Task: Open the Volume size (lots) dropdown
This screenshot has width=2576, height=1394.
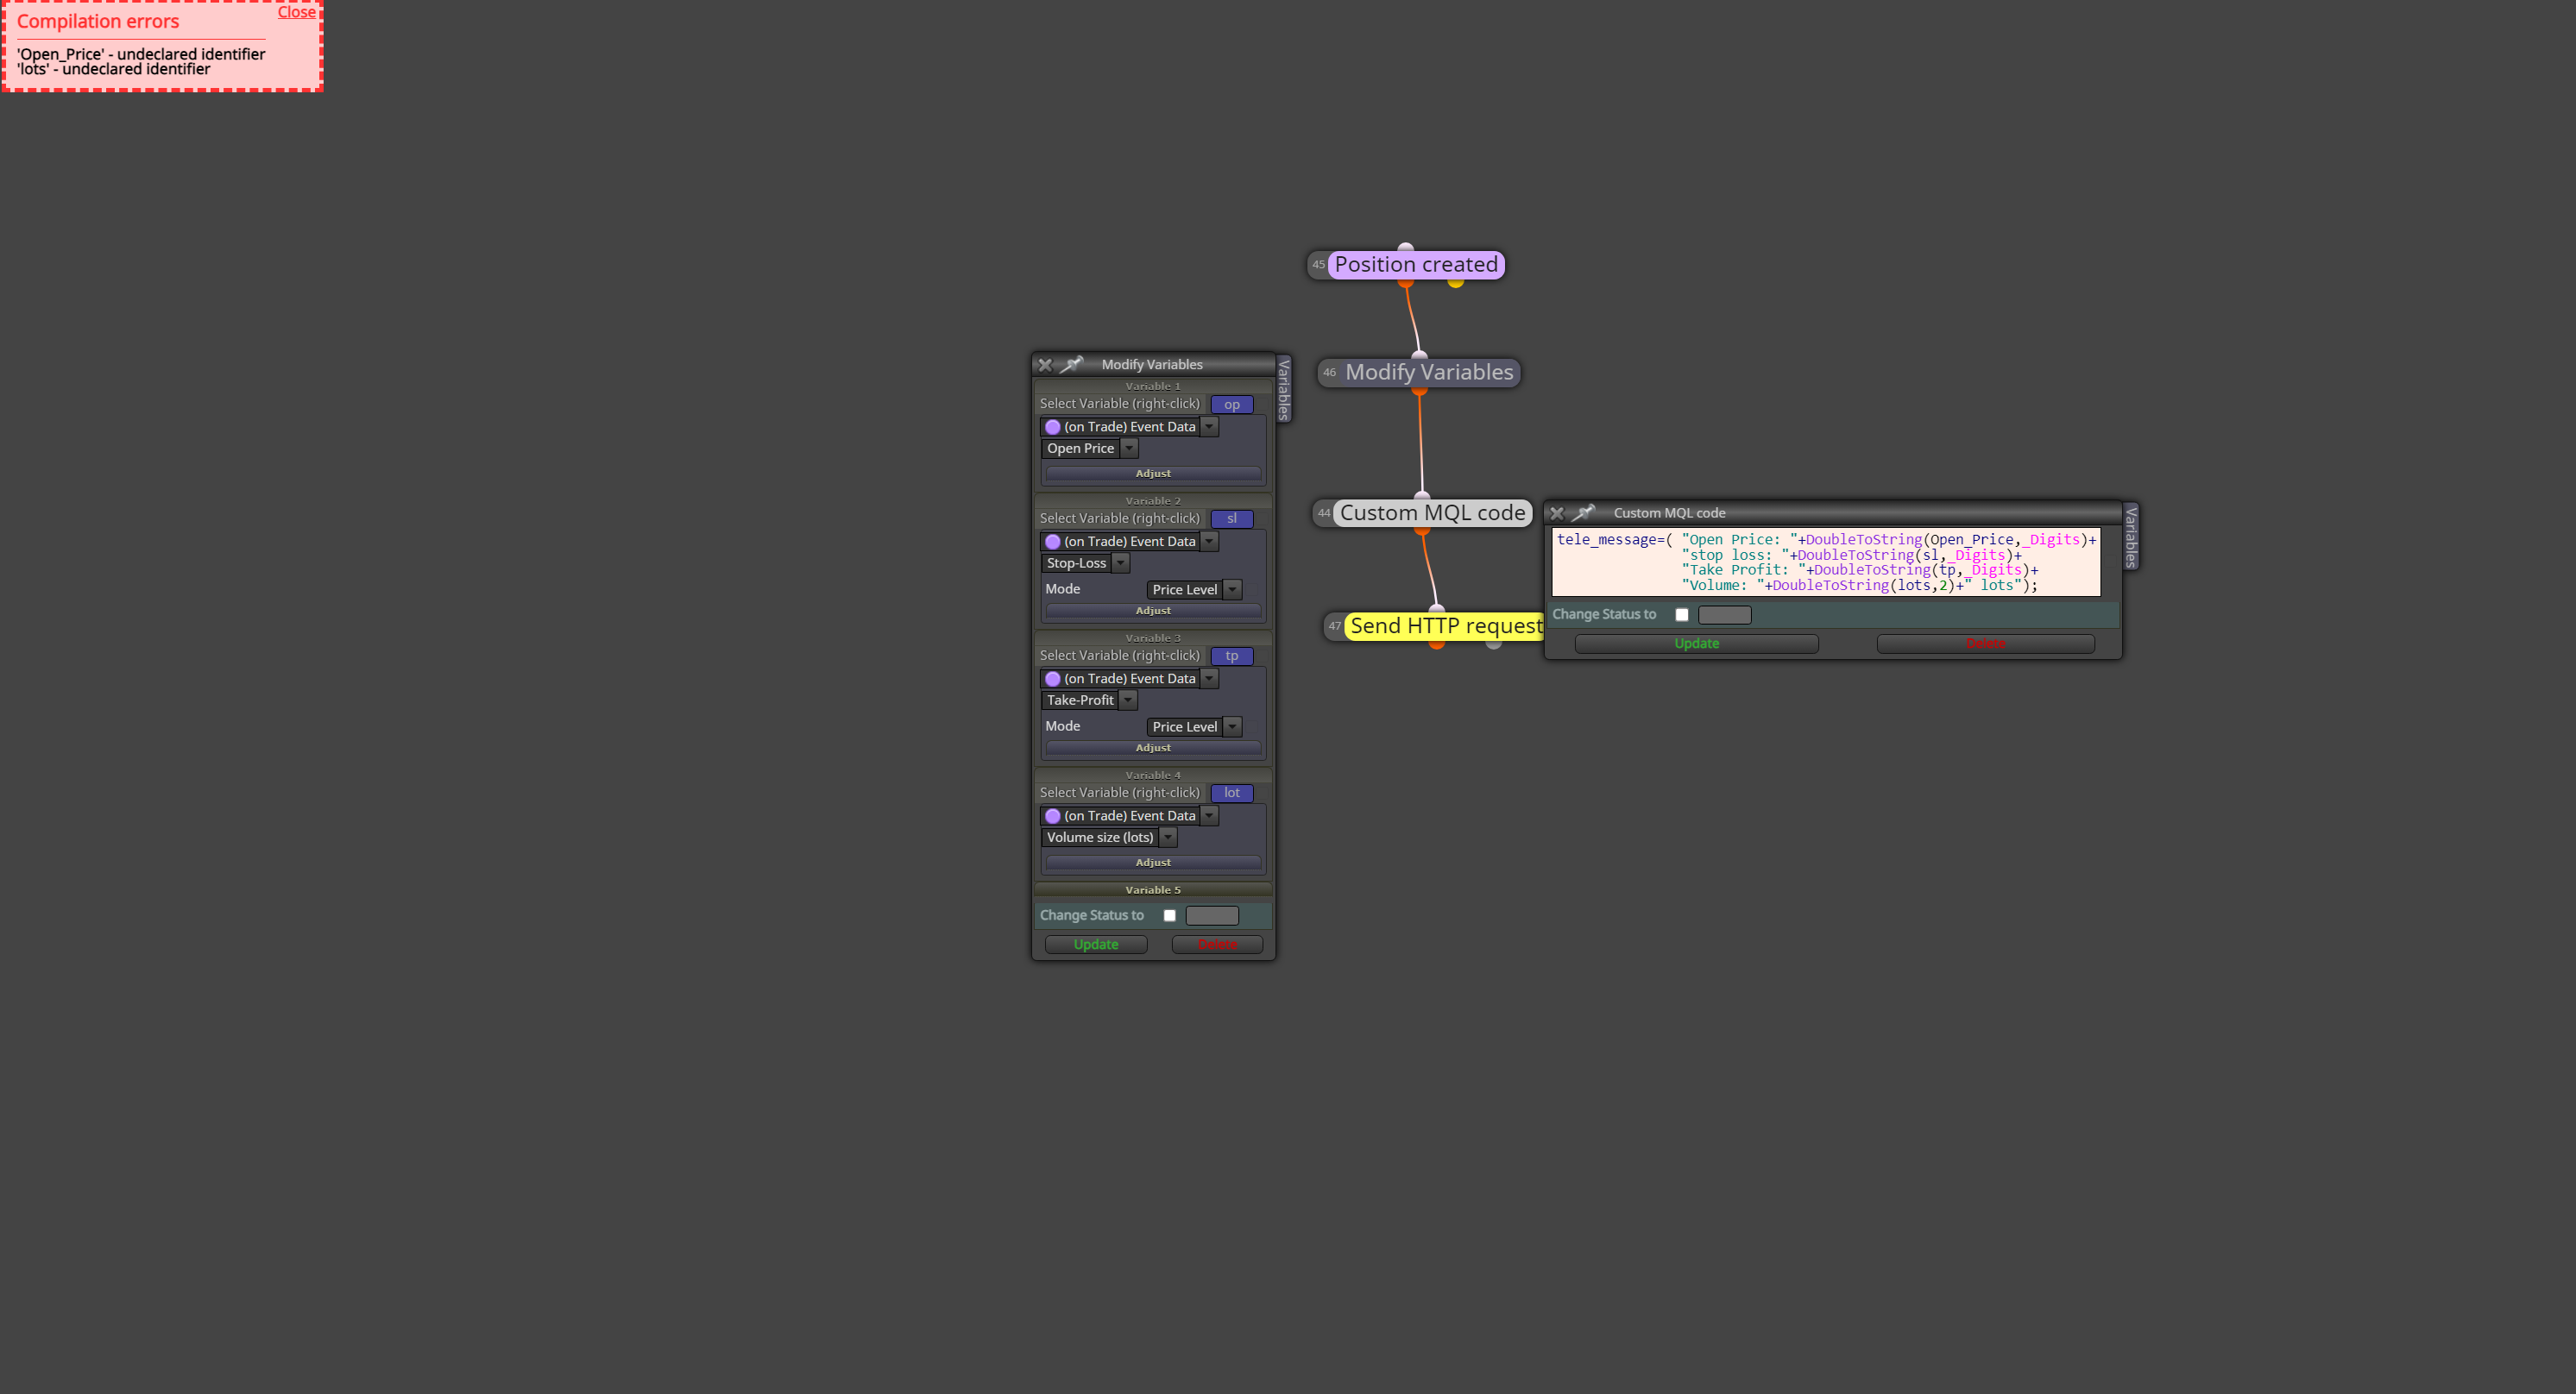Action: (1109, 838)
